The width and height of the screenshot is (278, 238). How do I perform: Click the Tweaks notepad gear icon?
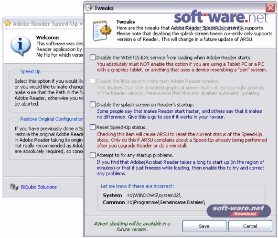(x=102, y=31)
